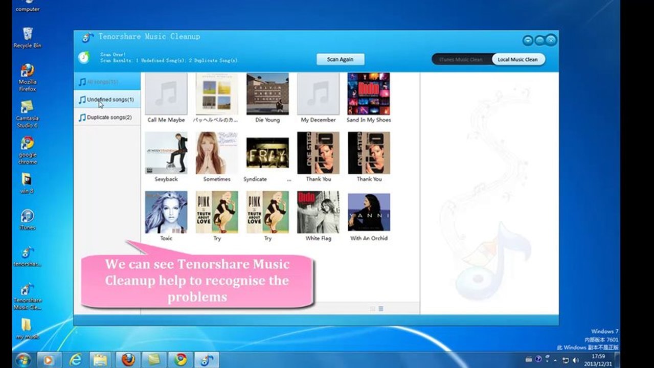This screenshot has width=654, height=368.
Task: Open the Windows Start menu
Action: 22,359
